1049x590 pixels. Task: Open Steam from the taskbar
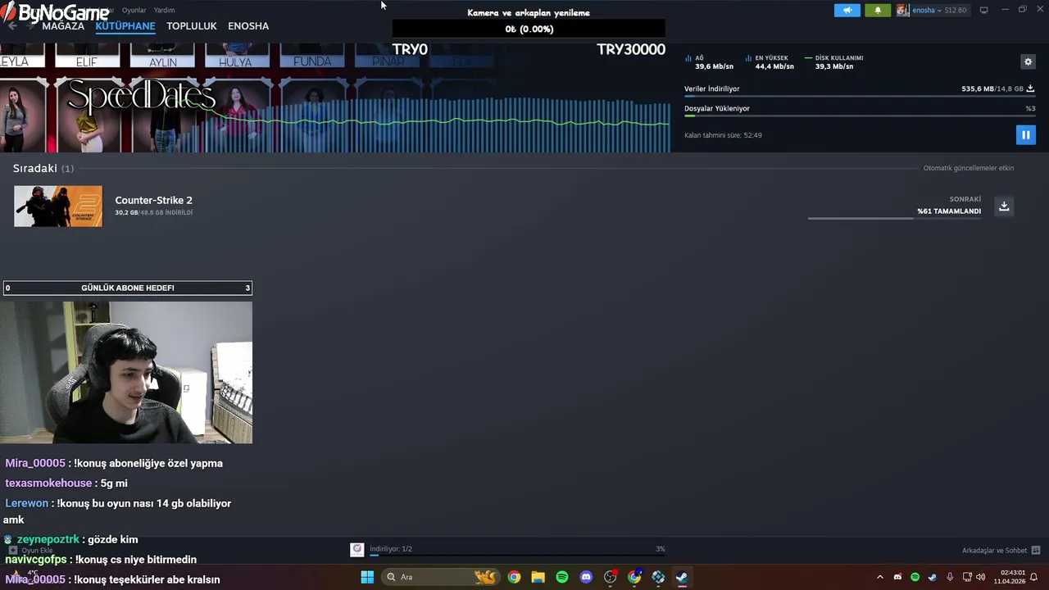click(x=682, y=577)
